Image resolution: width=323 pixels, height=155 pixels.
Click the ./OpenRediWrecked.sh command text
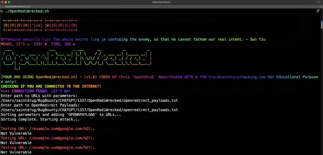[27, 11]
